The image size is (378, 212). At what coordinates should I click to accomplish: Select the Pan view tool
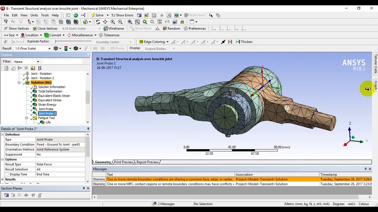click(x=105, y=22)
